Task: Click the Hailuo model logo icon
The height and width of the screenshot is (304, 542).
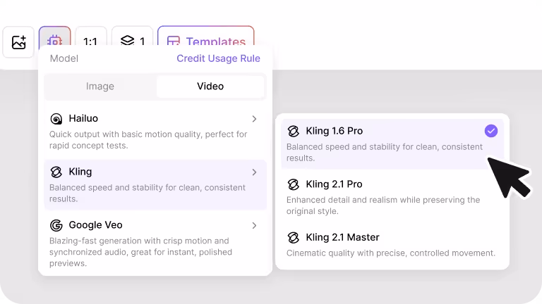Action: 56,119
